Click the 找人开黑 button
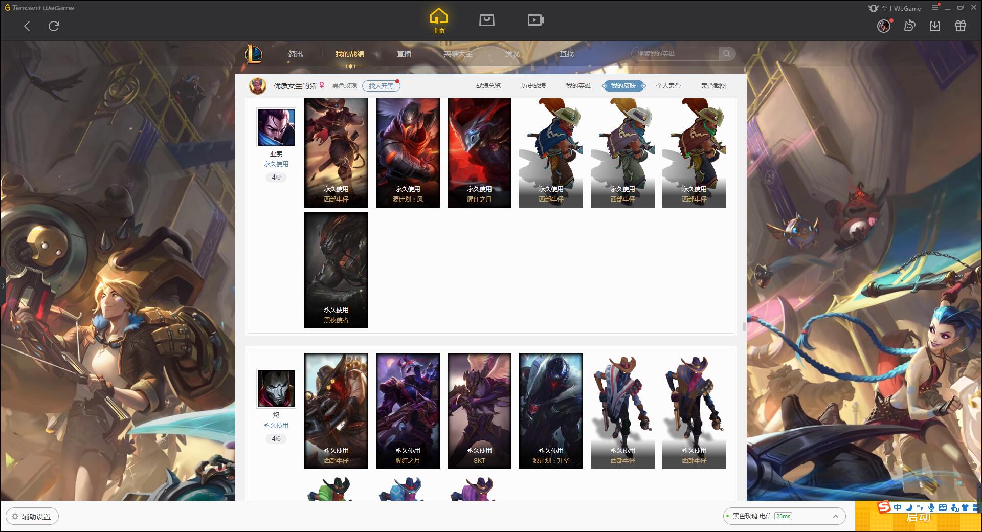Screen dimensions: 982x532 (381, 86)
